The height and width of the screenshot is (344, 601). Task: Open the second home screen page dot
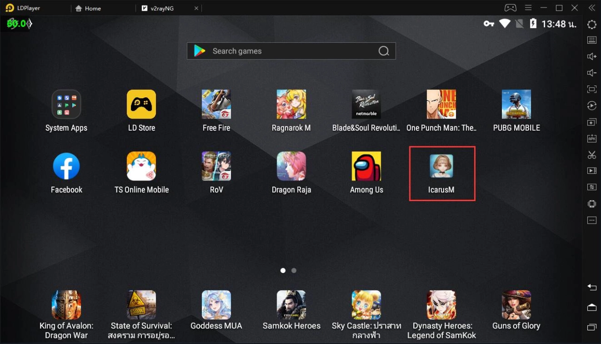(x=293, y=270)
